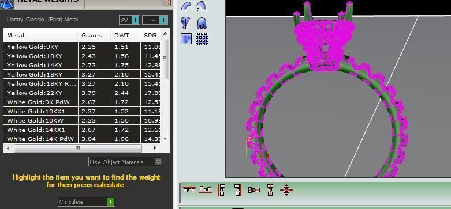This screenshot has height=209, width=451.
Task: Click the green arrow on the Calculate button
Action: tap(111, 202)
